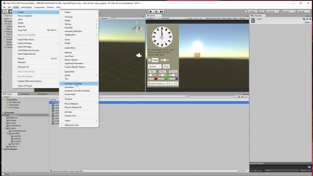
Task: Click the cloud services icon beside Collab
Action: tap(262, 12)
